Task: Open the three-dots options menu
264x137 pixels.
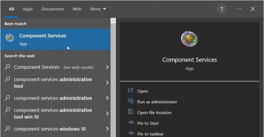Action: point(238,9)
